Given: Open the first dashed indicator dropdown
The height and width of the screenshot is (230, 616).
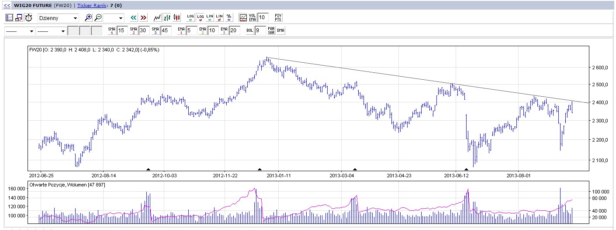Looking at the screenshot, I should click(x=20, y=31).
